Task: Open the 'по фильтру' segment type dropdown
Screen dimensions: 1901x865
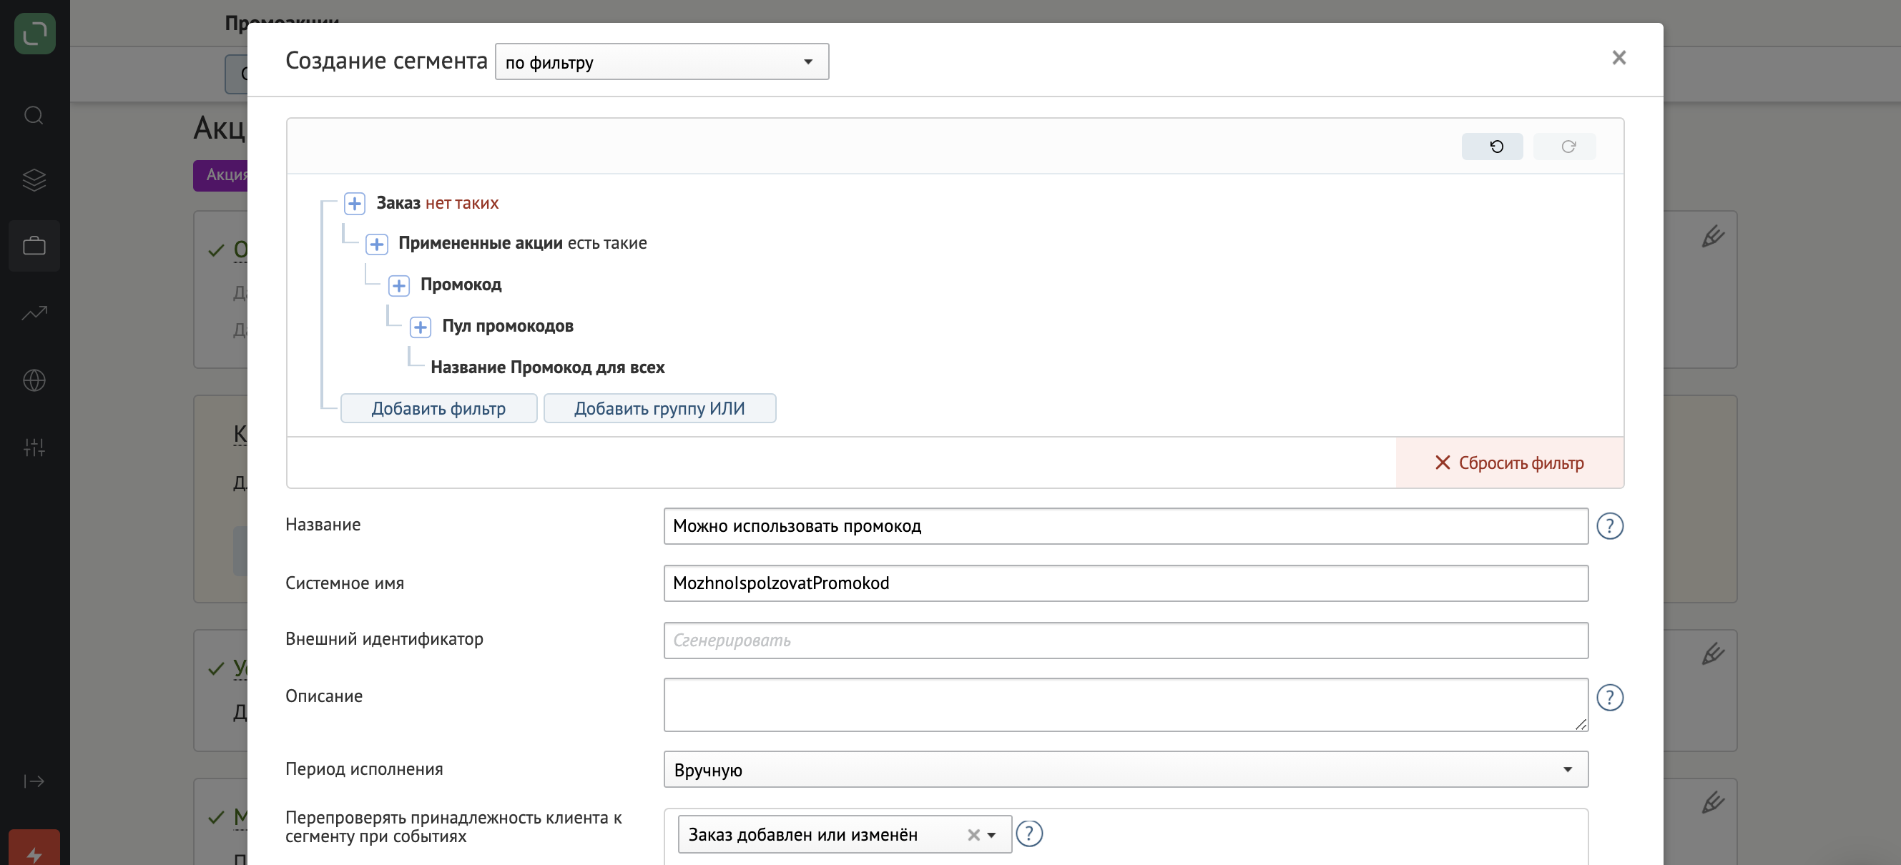Action: pos(662,62)
